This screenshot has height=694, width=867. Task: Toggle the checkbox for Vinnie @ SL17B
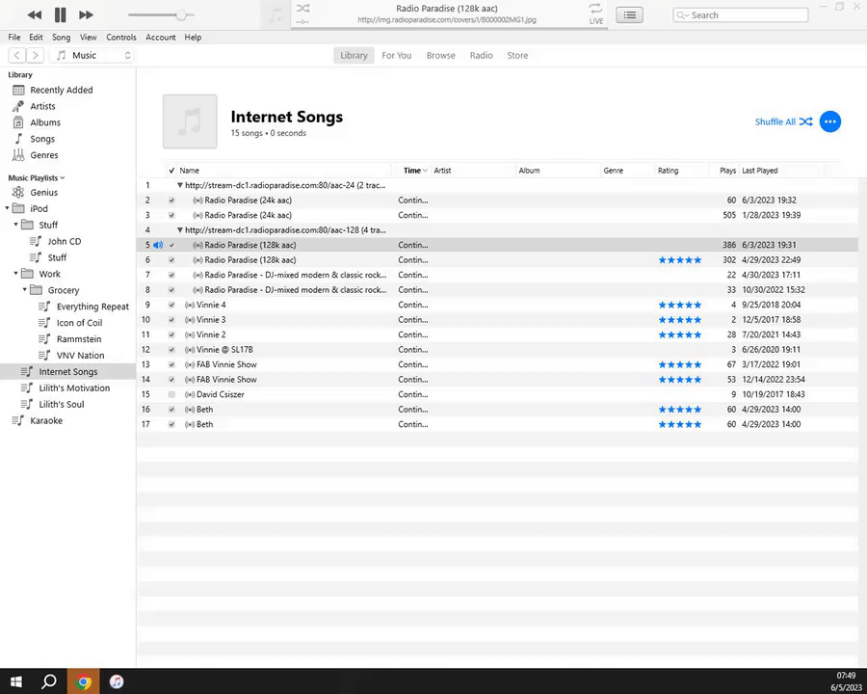[x=171, y=350]
